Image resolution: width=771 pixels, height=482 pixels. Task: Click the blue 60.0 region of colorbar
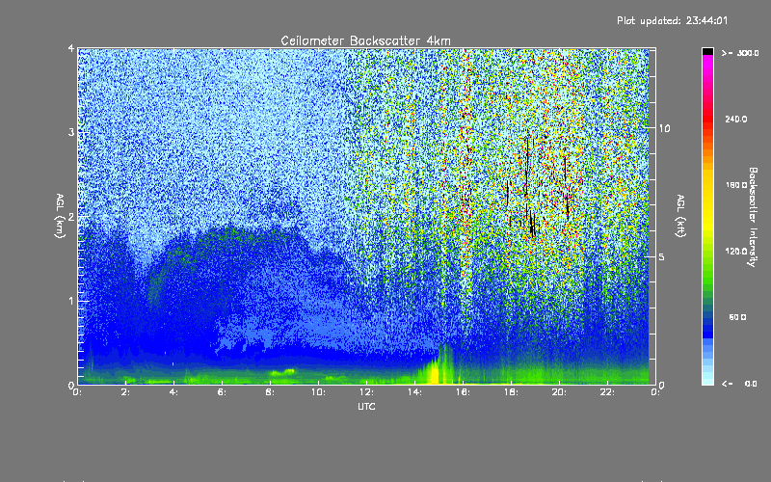point(707,318)
